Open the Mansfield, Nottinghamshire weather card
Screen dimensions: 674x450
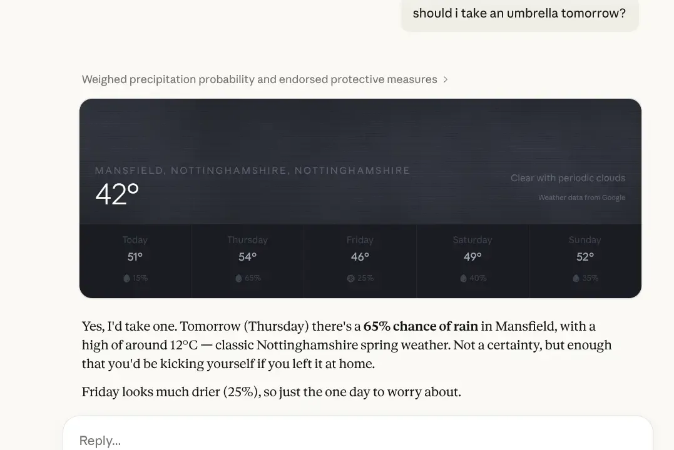pyautogui.click(x=360, y=161)
